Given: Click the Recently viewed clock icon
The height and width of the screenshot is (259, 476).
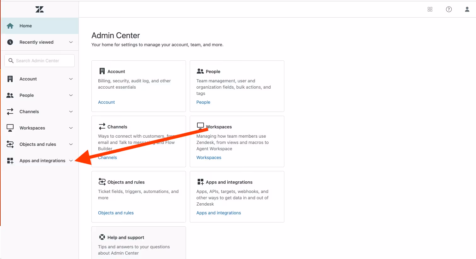Looking at the screenshot, I should pos(10,42).
